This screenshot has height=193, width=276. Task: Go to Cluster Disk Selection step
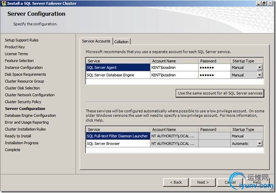click(x=22, y=88)
